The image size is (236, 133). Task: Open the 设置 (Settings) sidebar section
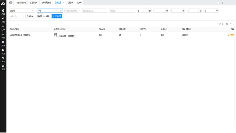pos(3,68)
